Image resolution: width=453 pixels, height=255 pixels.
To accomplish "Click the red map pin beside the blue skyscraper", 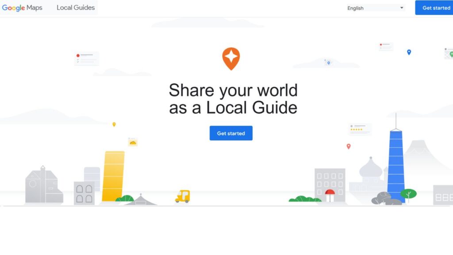I will click(349, 146).
